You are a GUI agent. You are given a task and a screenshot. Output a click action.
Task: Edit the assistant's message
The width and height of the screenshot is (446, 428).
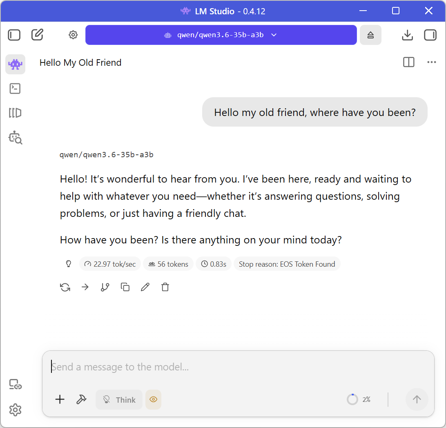[145, 287]
